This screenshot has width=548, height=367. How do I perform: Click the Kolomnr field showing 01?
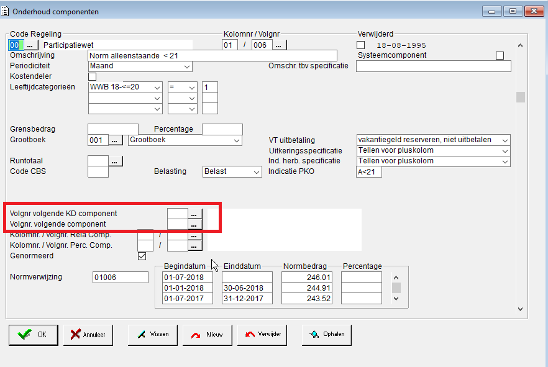pyautogui.click(x=230, y=45)
